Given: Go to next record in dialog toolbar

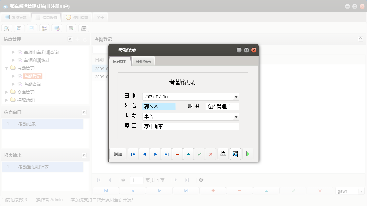Looking at the screenshot, I should [x=155, y=154].
